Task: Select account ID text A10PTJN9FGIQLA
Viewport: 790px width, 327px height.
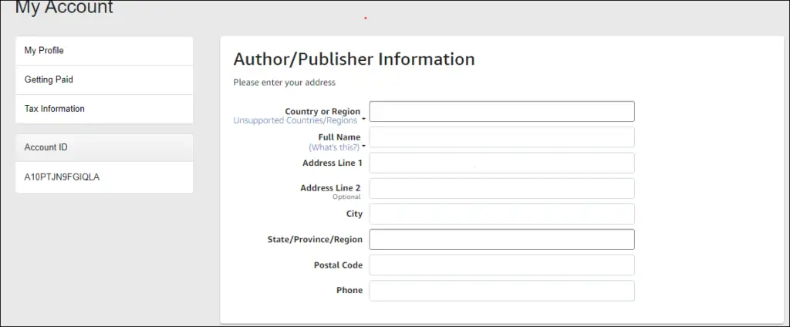Action: (62, 177)
